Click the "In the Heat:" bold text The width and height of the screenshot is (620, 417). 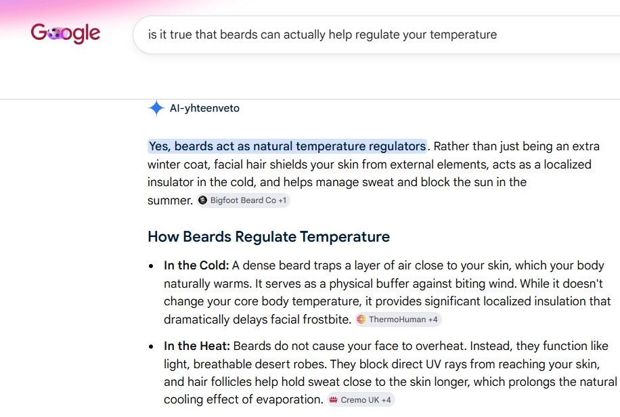(x=197, y=346)
